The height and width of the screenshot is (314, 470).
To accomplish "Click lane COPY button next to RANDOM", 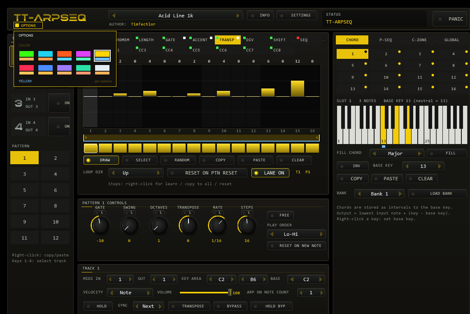I will pos(217,160).
